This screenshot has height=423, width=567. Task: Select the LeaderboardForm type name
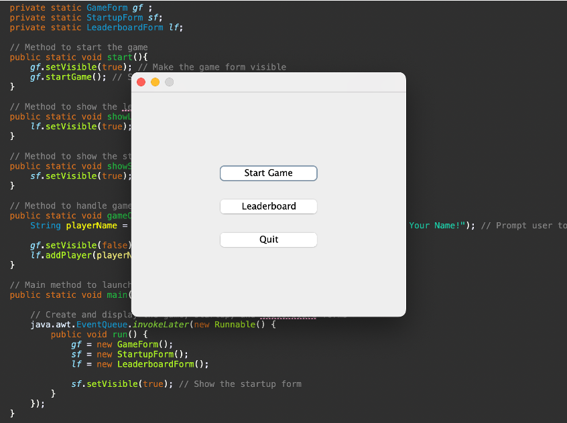(124, 27)
